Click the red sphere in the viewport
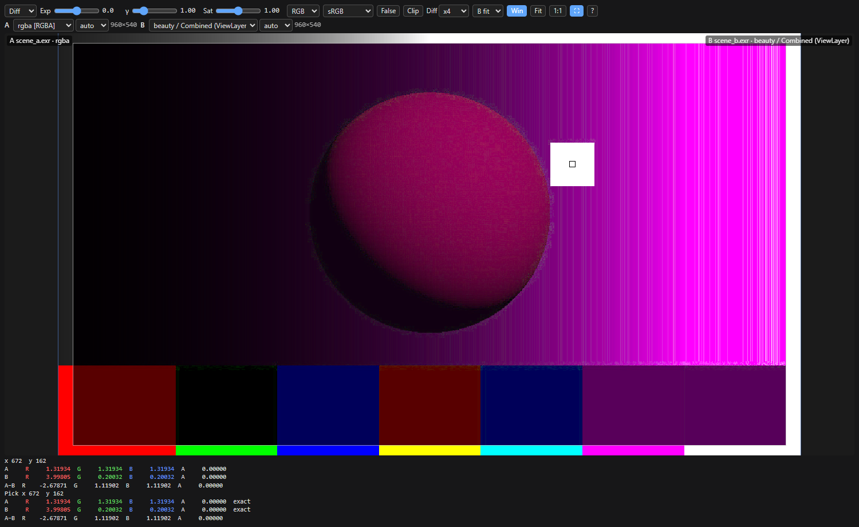This screenshot has width=859, height=527. (429, 212)
